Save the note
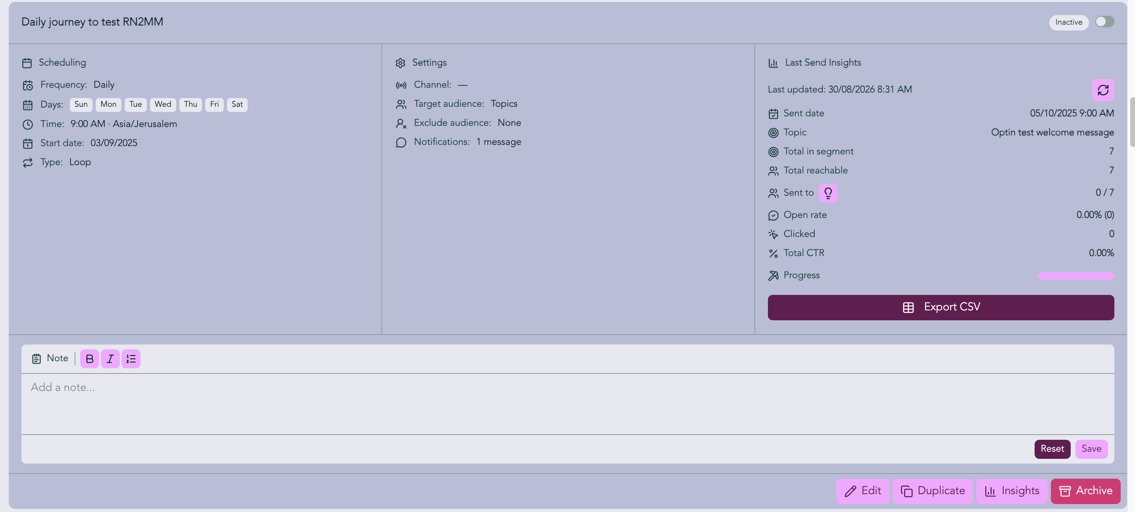 (1091, 449)
